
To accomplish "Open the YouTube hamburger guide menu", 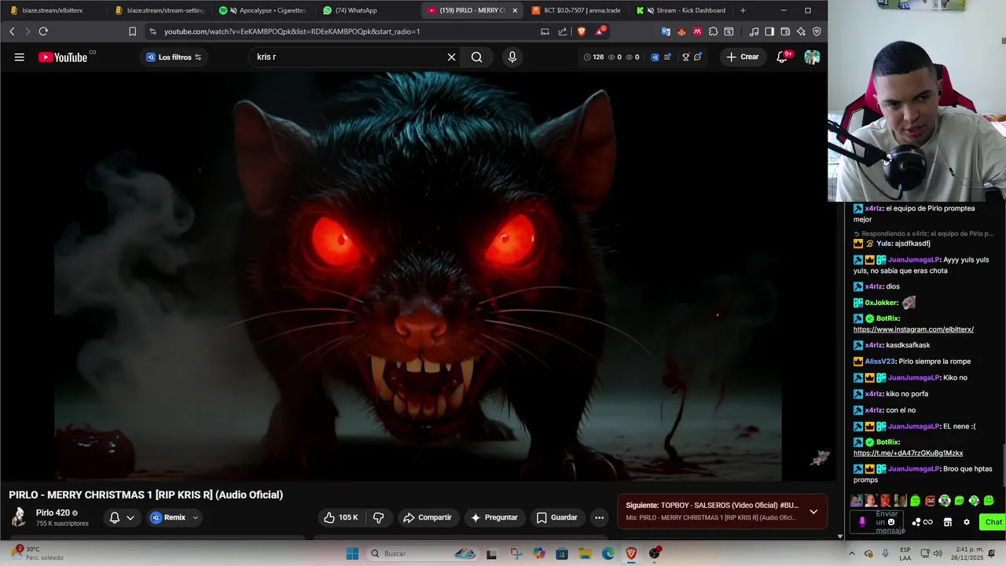I will click(19, 57).
